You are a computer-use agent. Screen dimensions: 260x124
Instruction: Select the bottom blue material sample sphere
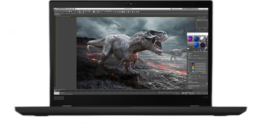pos(197,45)
